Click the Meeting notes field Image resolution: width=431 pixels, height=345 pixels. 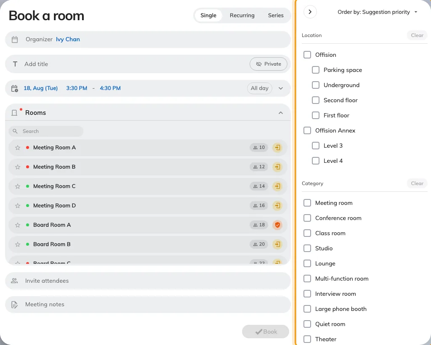coord(148,304)
